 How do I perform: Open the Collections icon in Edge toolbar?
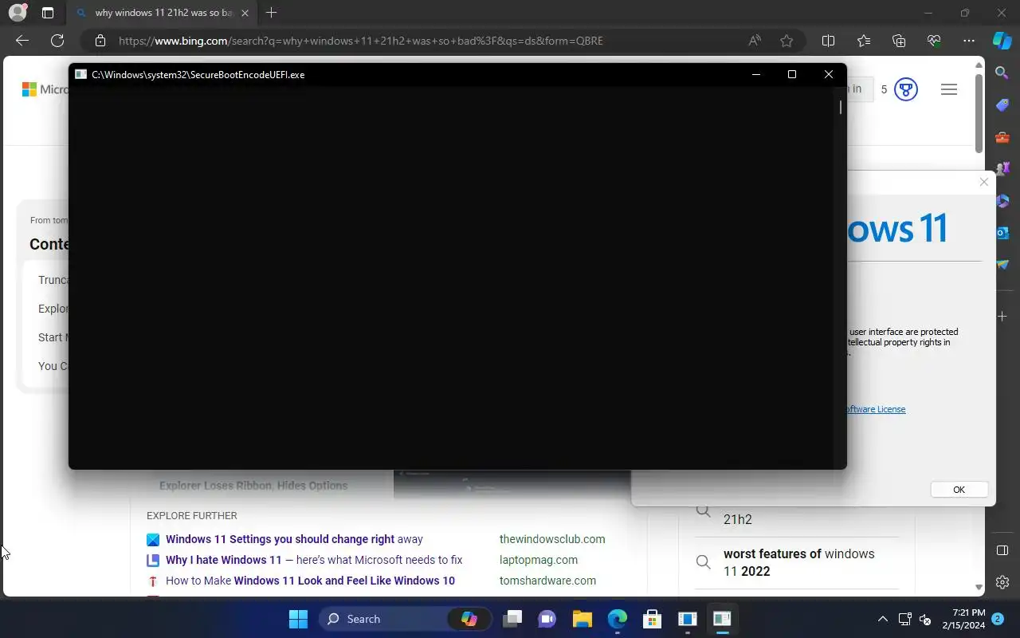899,41
